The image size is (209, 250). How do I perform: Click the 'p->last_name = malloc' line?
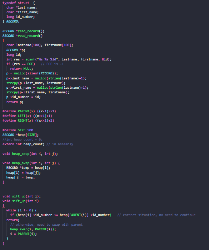pyautogui.click(x=46, y=78)
